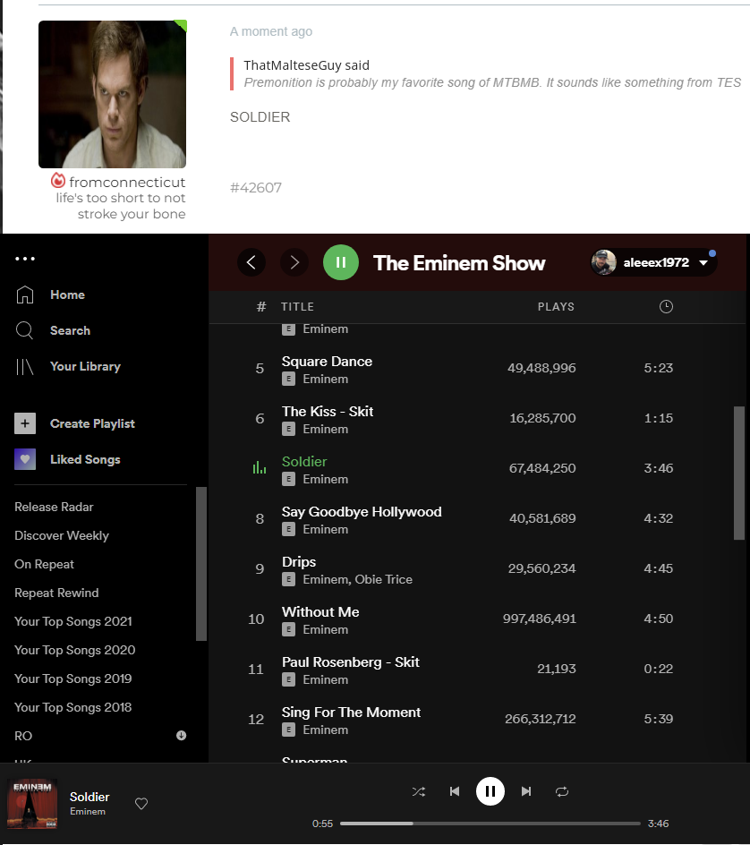Click Create Playlist label
Viewport: 750px width, 845px height.
point(92,423)
